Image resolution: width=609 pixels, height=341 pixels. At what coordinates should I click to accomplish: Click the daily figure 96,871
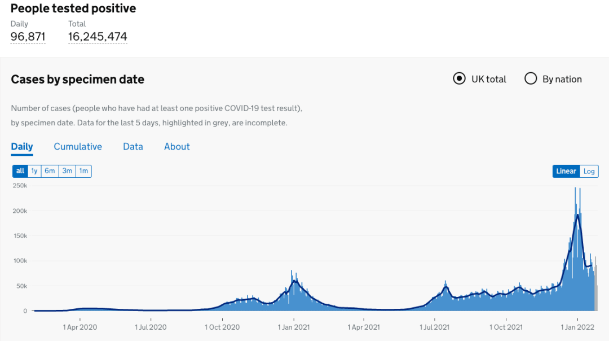[28, 37]
